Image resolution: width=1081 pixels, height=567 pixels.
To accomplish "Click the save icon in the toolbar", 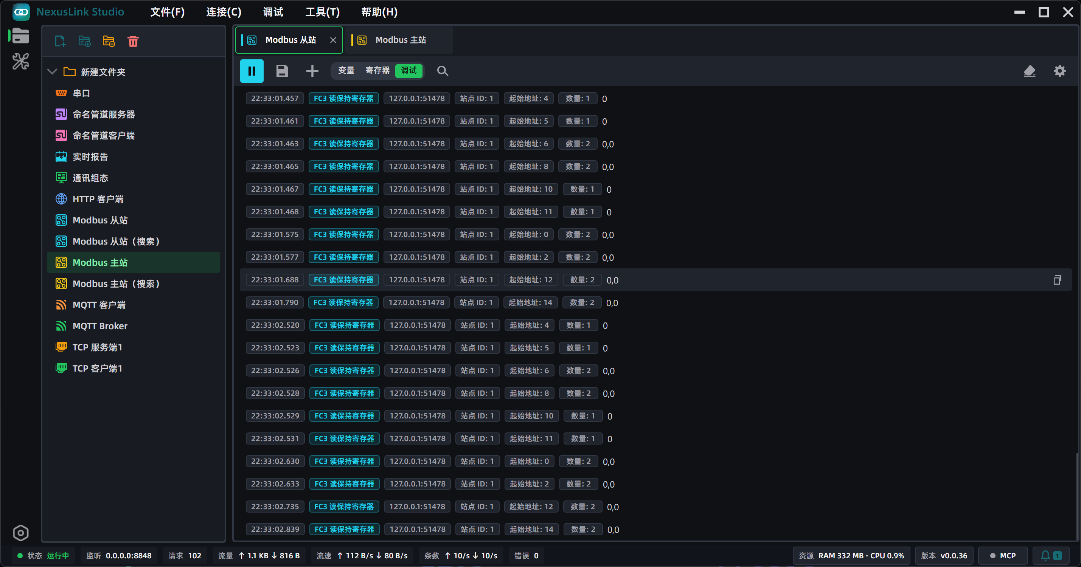I will pos(282,71).
